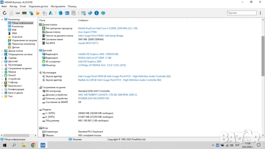Select the Конфигурация tree item
Screen dimensions: 265x149
pos(16,89)
